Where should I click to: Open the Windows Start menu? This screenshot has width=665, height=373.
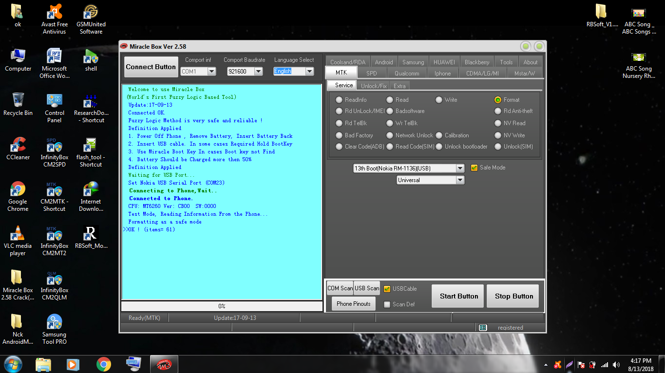coord(13,364)
